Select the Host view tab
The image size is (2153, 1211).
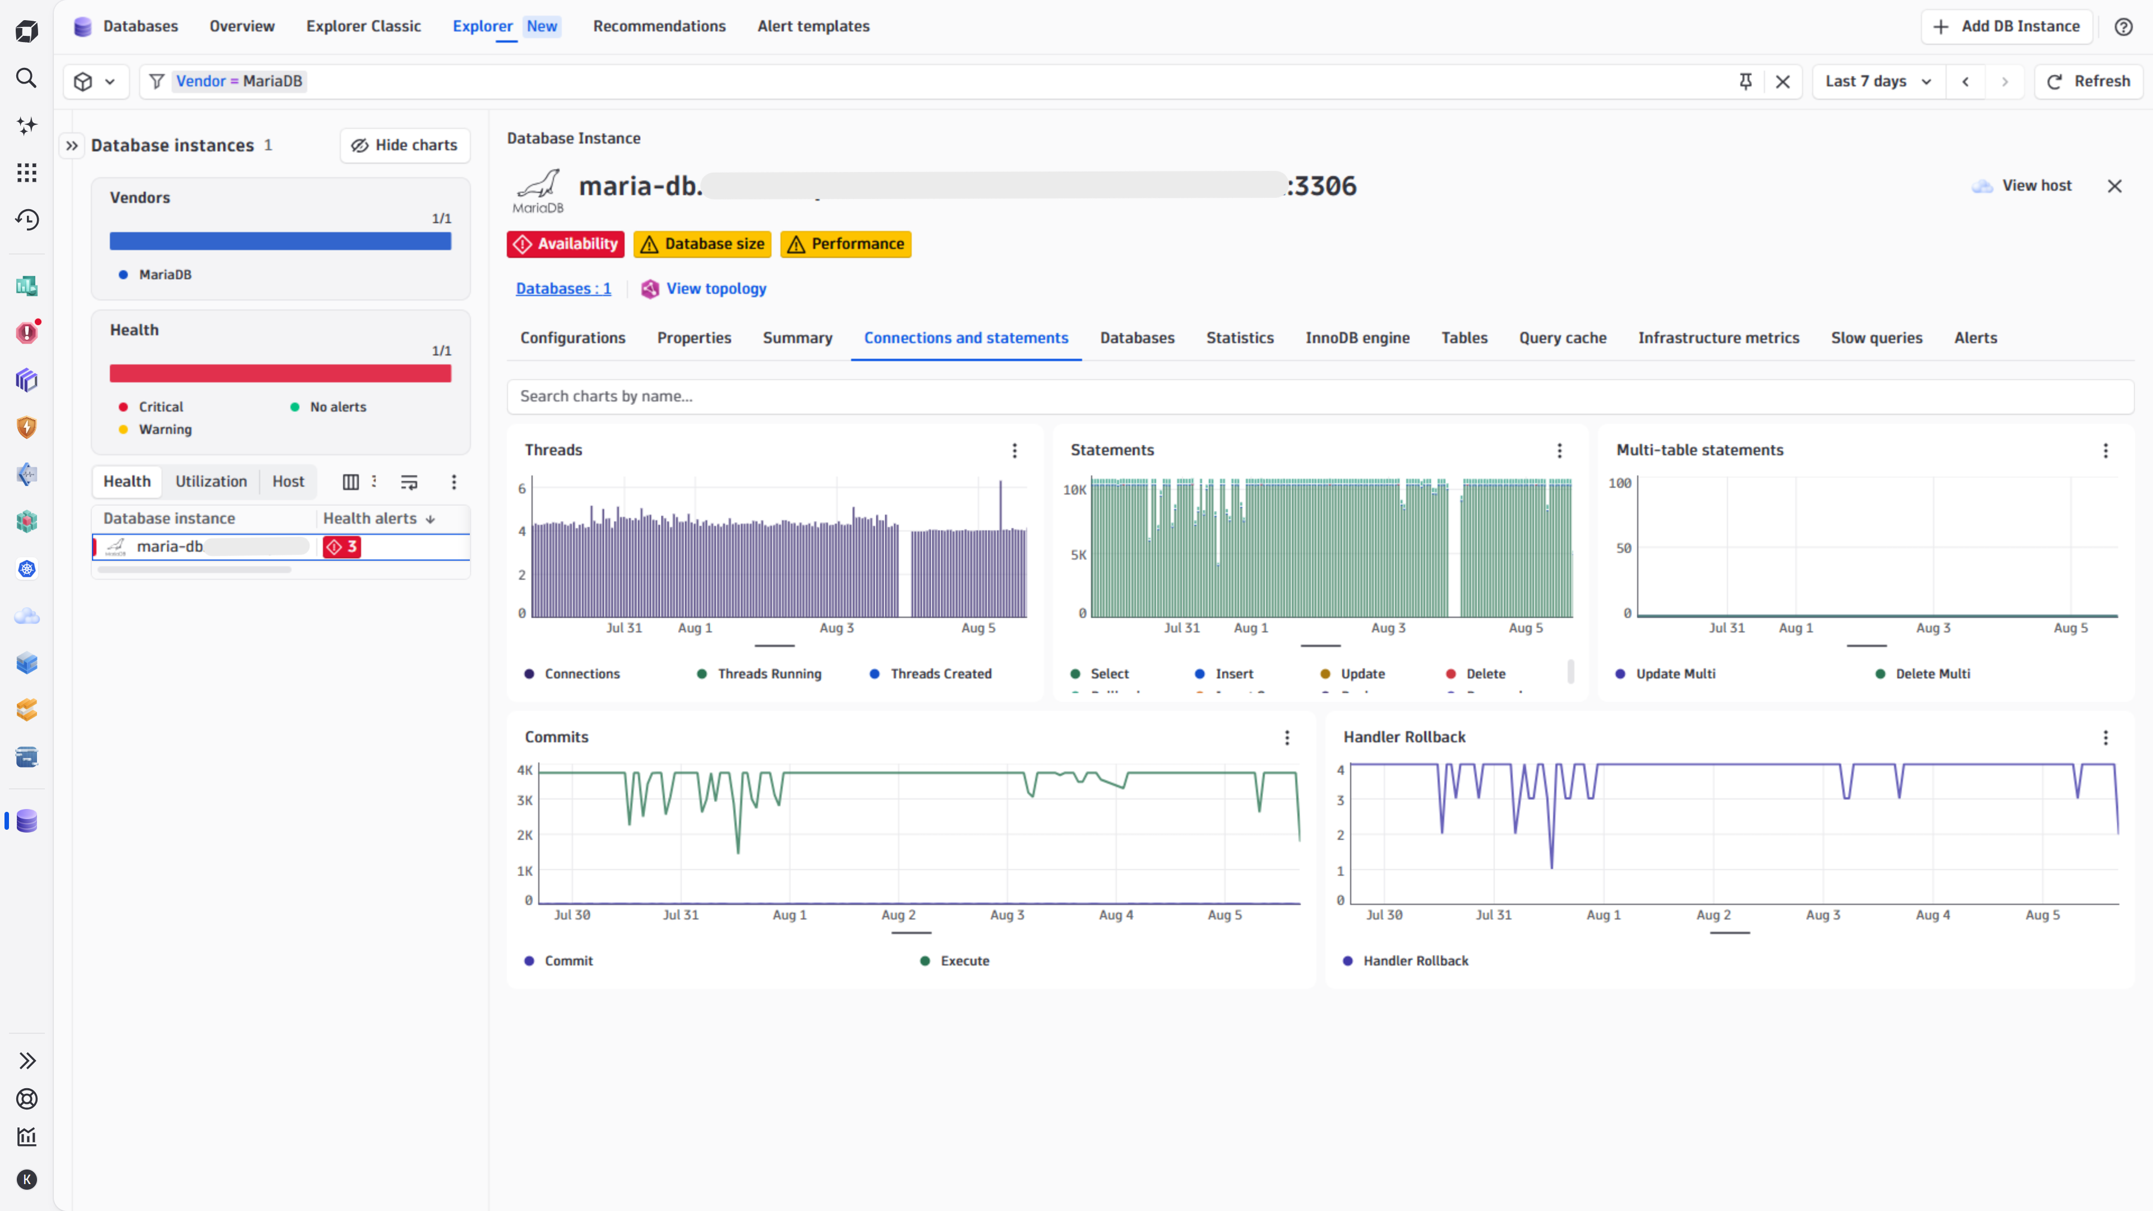pyautogui.click(x=288, y=482)
